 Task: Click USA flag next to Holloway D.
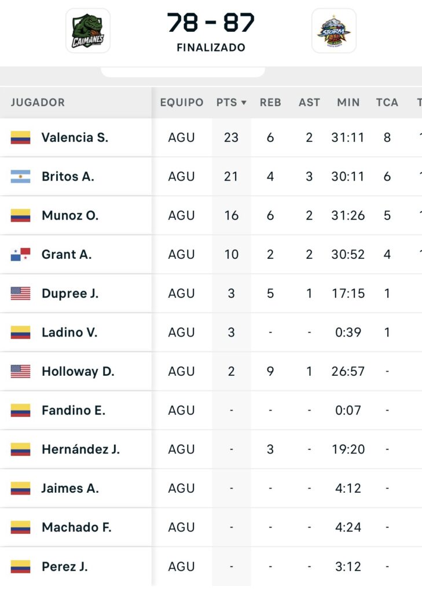(20, 371)
